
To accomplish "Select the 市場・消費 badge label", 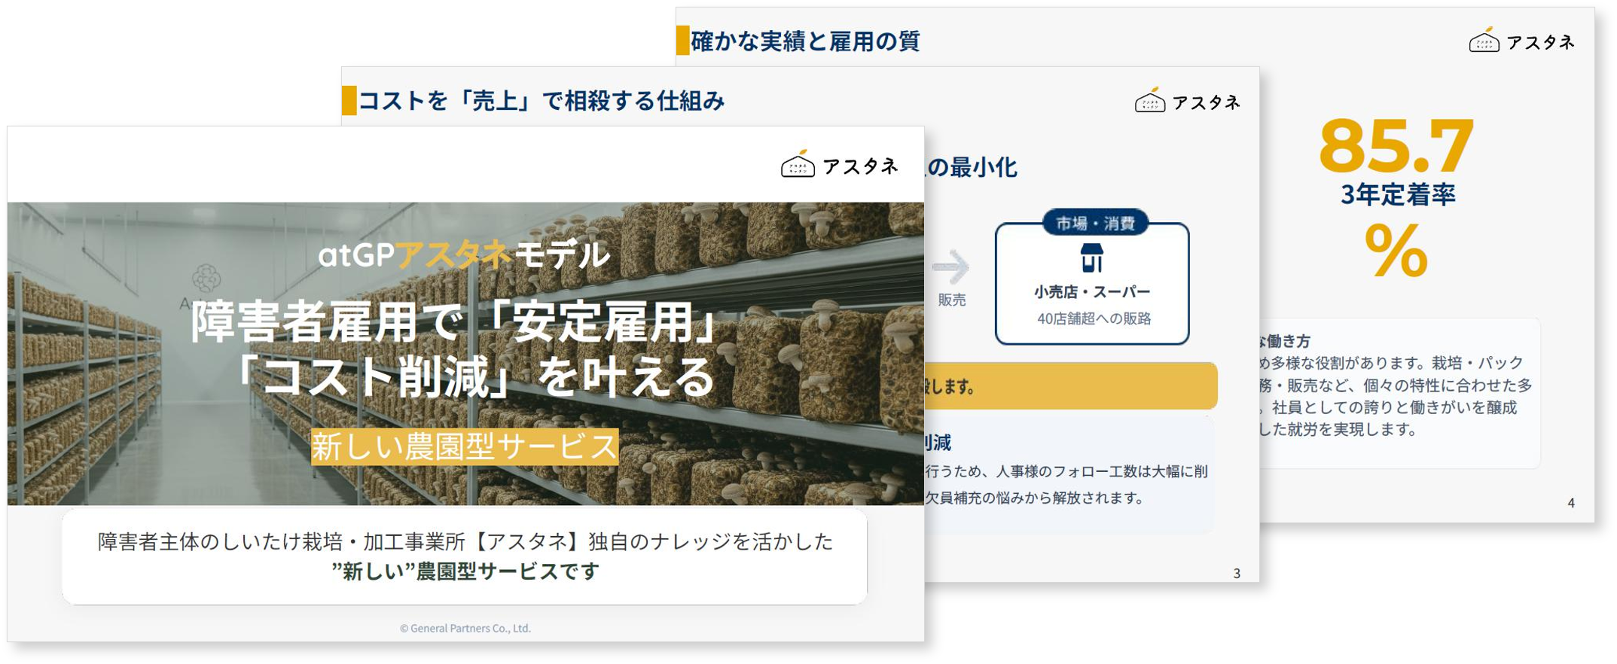I will point(1095,223).
